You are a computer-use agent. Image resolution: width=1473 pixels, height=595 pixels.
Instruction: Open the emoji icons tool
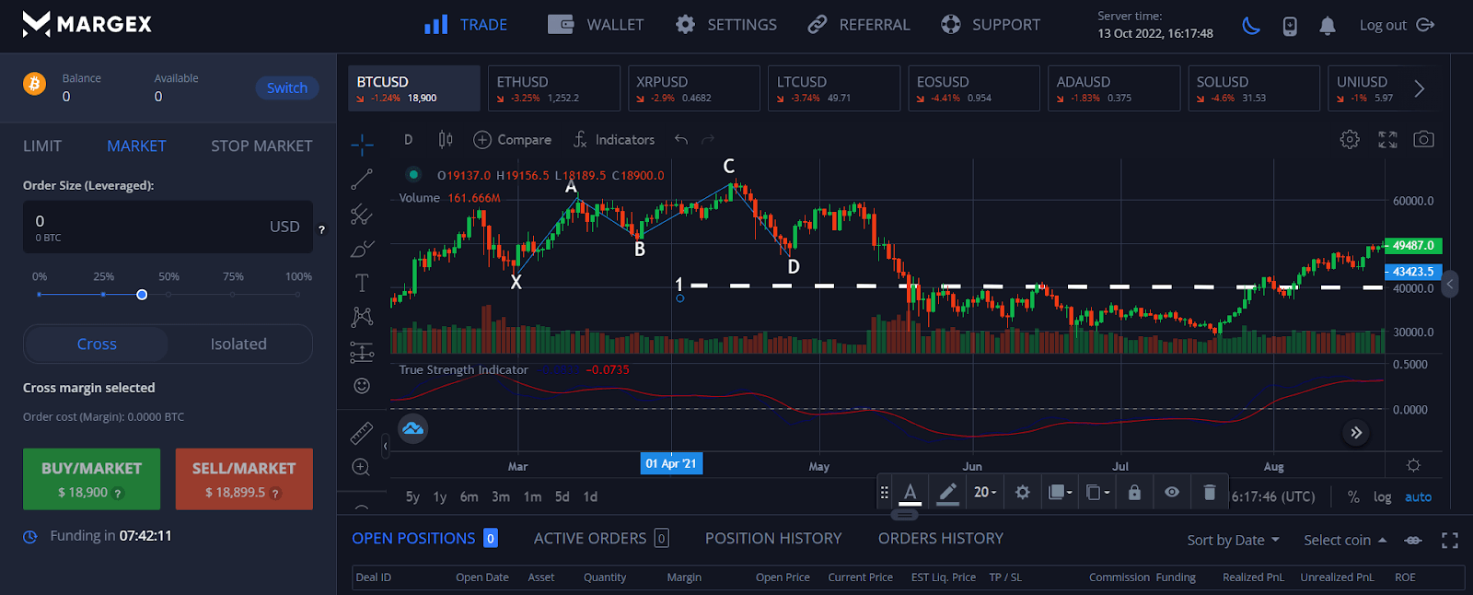tap(362, 386)
